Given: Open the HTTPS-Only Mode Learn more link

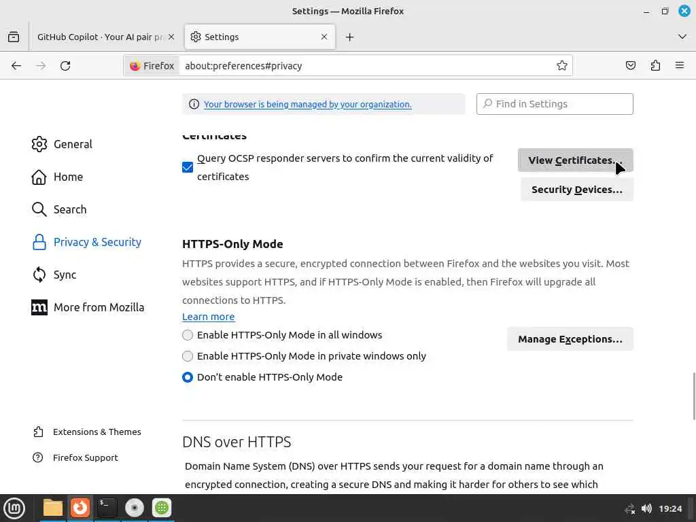Looking at the screenshot, I should point(208,317).
